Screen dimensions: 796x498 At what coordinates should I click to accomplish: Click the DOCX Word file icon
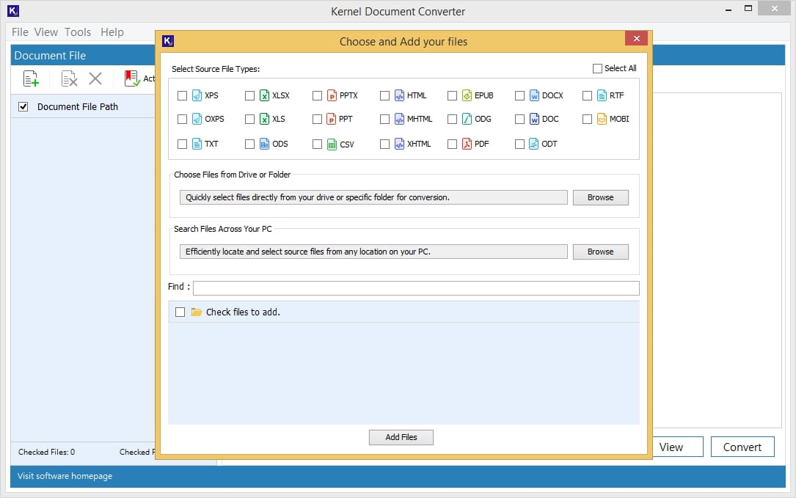535,95
